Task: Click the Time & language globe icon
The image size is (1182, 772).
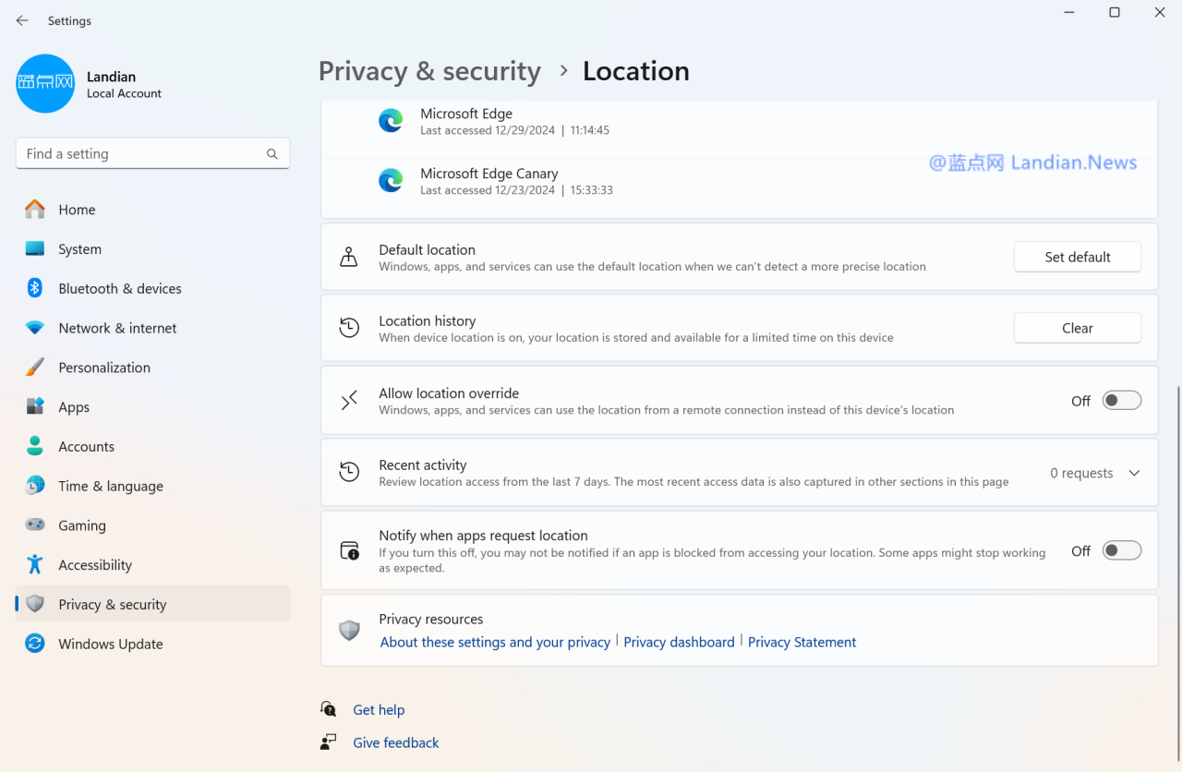Action: point(35,486)
